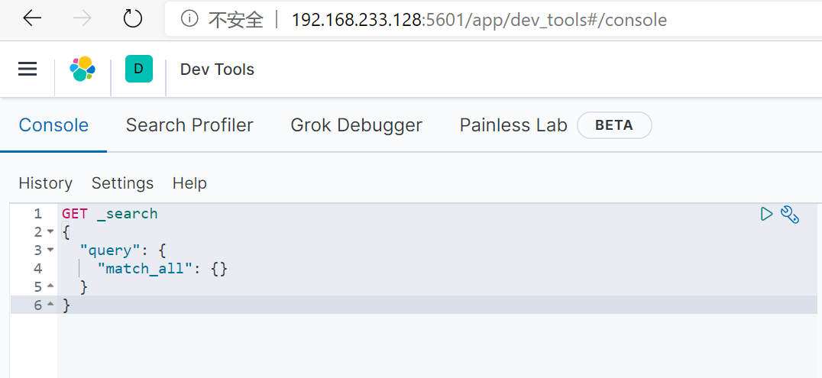Click the Elastic logo icon
Viewport: 822px width, 378px height.
[x=83, y=69]
